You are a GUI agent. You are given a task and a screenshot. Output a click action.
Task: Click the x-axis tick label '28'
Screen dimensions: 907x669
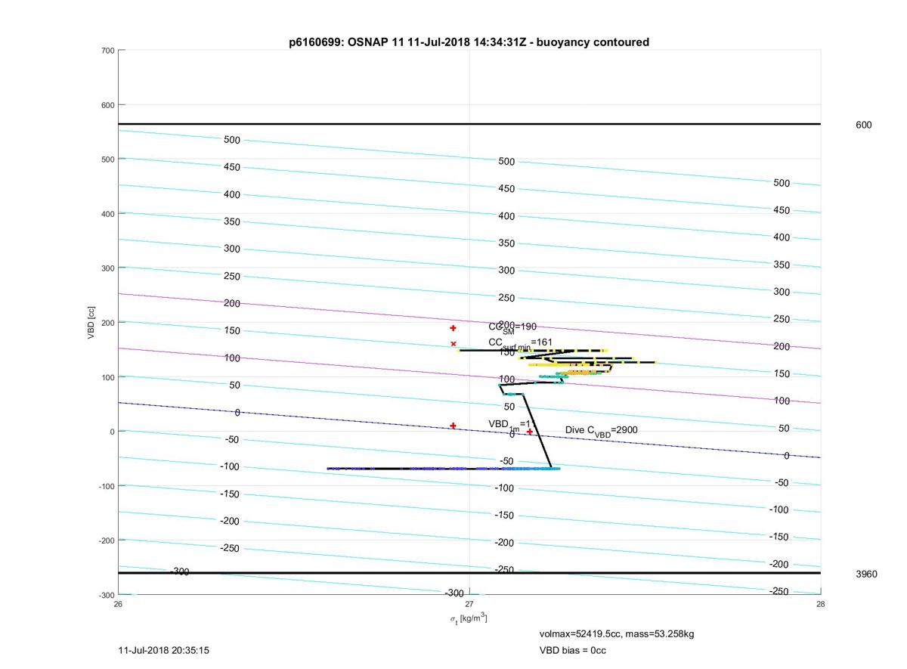[821, 604]
